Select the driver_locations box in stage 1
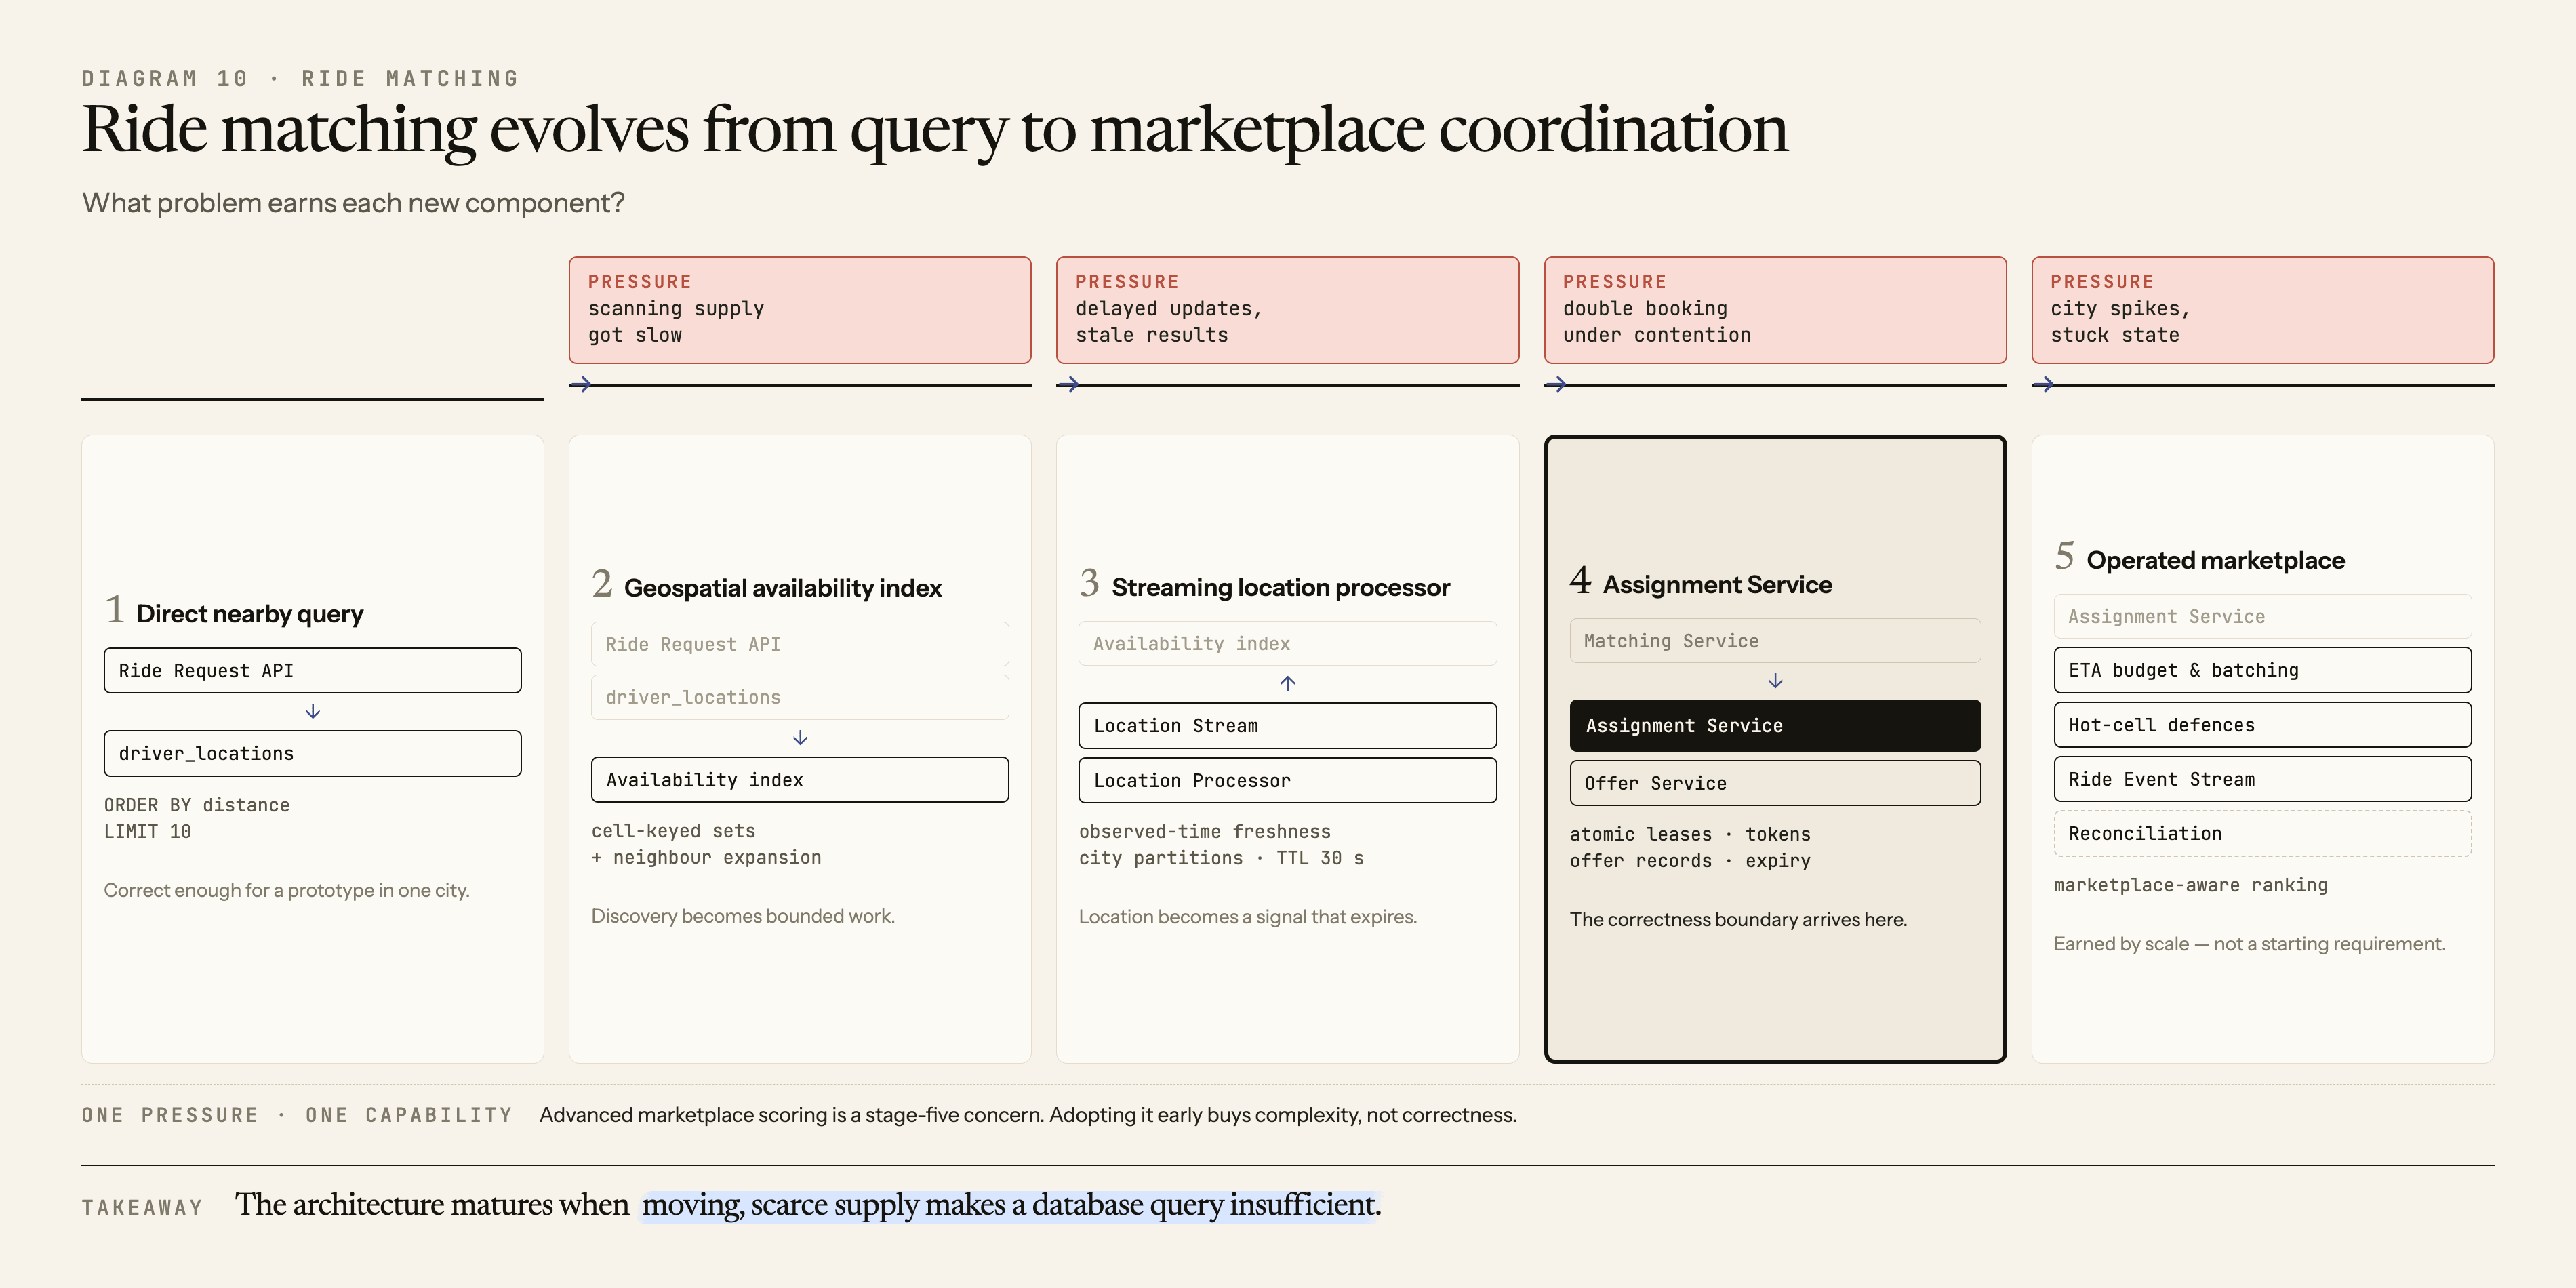 pos(312,753)
